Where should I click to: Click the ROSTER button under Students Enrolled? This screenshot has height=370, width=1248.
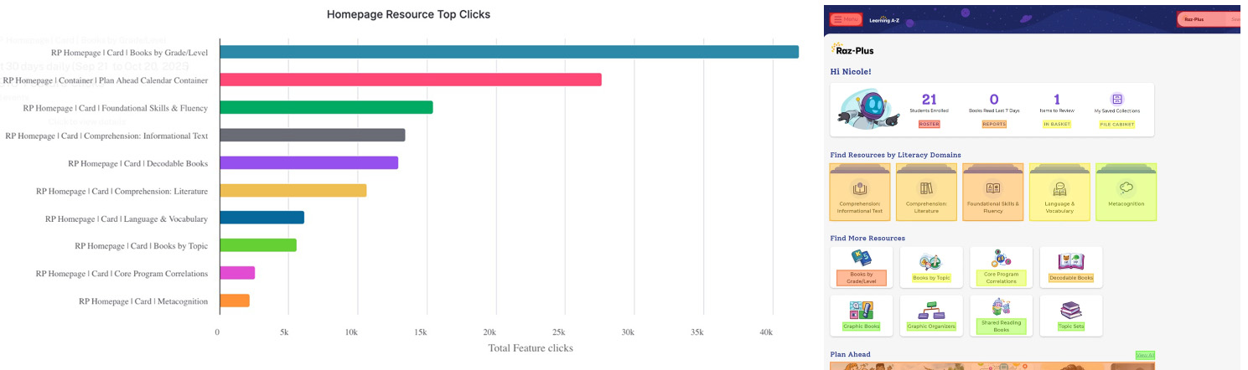[x=929, y=124]
